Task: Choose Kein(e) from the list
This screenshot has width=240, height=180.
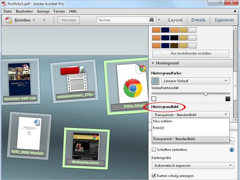Action: coord(191,128)
